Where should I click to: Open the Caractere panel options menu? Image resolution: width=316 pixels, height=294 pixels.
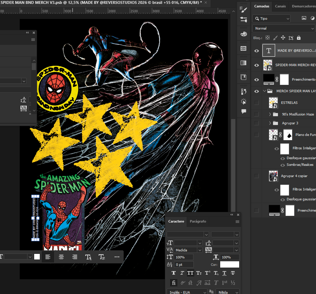point(237,221)
